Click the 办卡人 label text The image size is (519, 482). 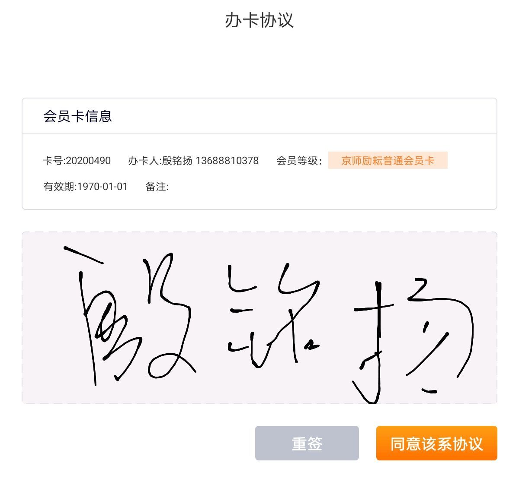click(x=144, y=161)
